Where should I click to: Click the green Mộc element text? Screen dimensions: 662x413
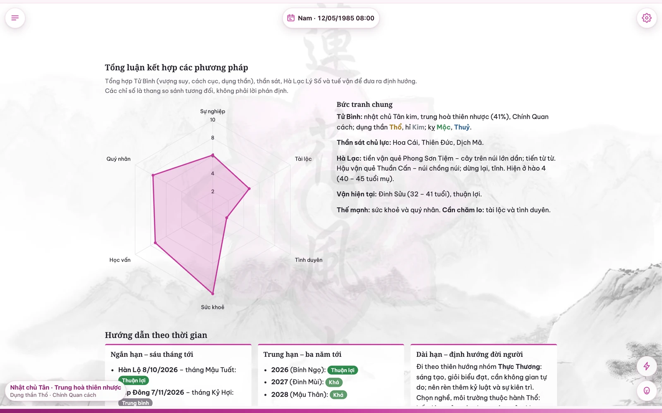pos(444,127)
